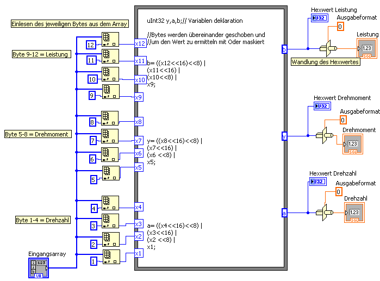Screen dimensions: 380x281
Task: Select formula node input terminal x8
Action: point(139,122)
